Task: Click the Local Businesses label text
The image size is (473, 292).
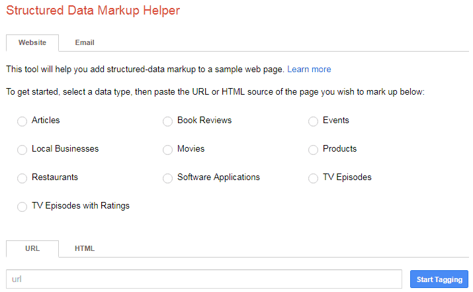Action: 65,149
